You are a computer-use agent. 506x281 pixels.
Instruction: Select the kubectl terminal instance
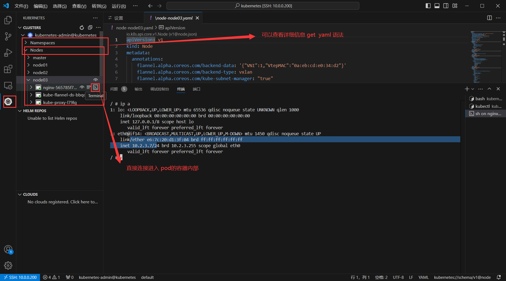486,106
